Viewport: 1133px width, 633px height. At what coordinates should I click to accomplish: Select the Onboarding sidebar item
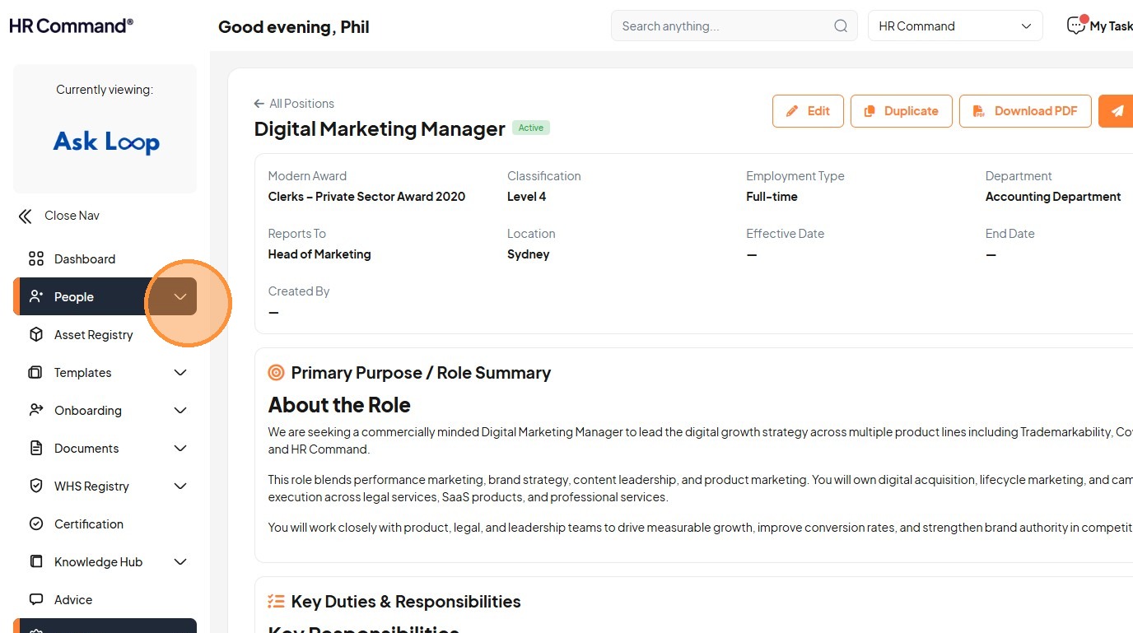point(87,411)
